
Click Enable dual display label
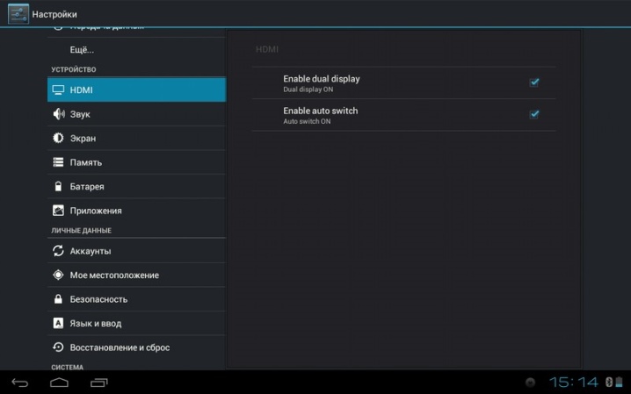coord(322,79)
